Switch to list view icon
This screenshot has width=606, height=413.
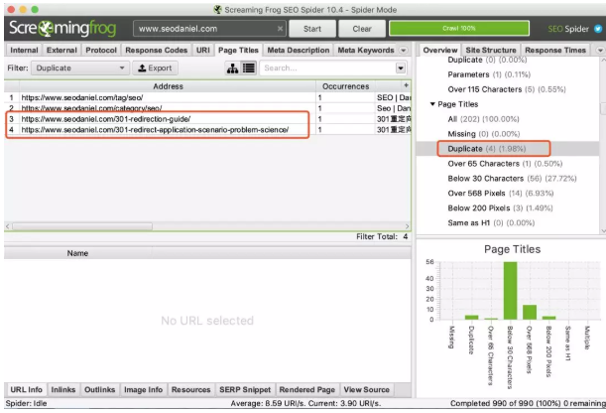click(247, 69)
